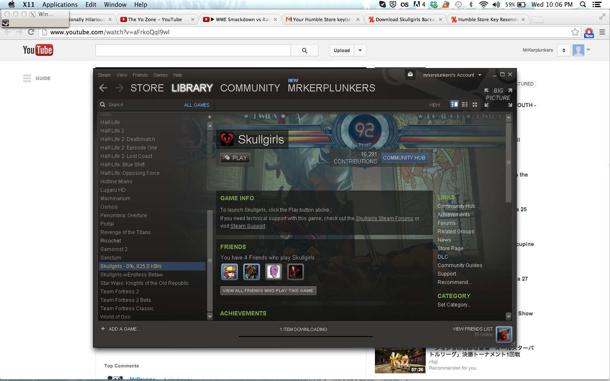Select Team Fortress 2 in the games list
The image size is (610, 381).
click(x=119, y=292)
